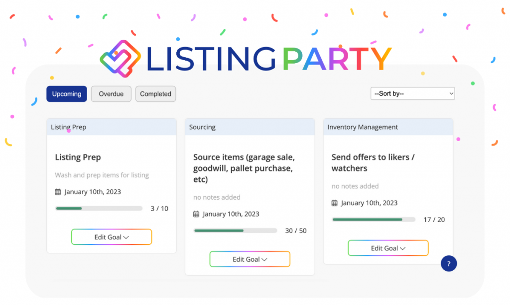The width and height of the screenshot is (510, 305).
Task: Select the Source items goal title
Action: [244, 168]
